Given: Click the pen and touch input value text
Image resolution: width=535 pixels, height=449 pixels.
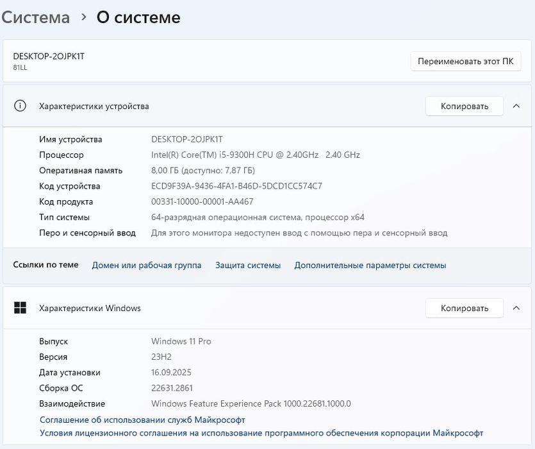Looking at the screenshot, I should [x=299, y=233].
